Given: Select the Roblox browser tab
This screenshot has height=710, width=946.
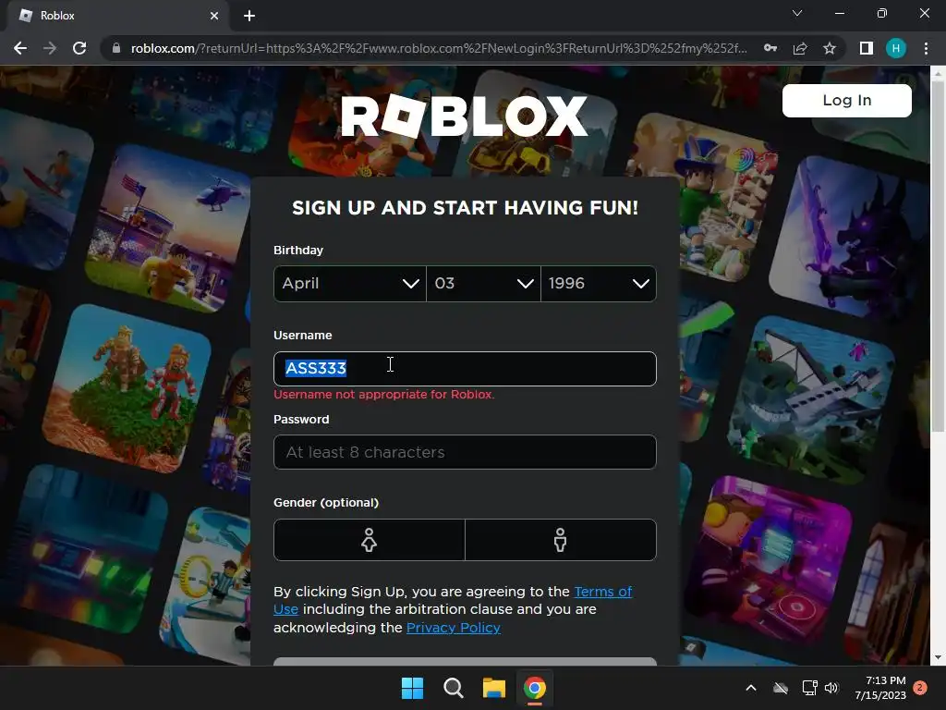Looking at the screenshot, I should click(x=117, y=16).
